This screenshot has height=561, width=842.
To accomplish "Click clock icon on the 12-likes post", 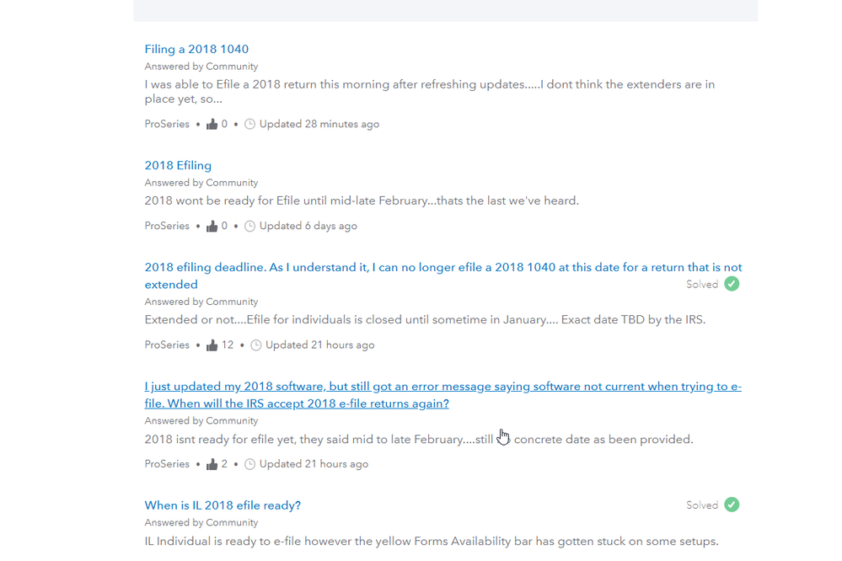I will (x=256, y=345).
